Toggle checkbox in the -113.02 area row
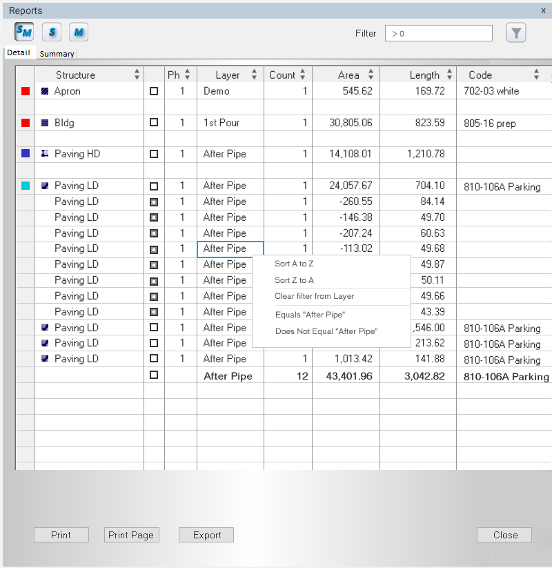Screen dimensions: 552x568 (x=154, y=250)
